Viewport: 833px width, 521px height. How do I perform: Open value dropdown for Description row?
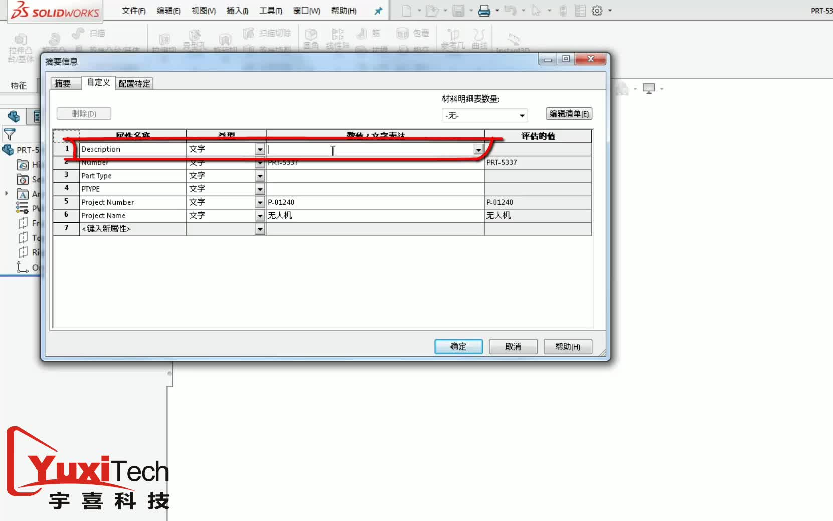[x=478, y=150]
